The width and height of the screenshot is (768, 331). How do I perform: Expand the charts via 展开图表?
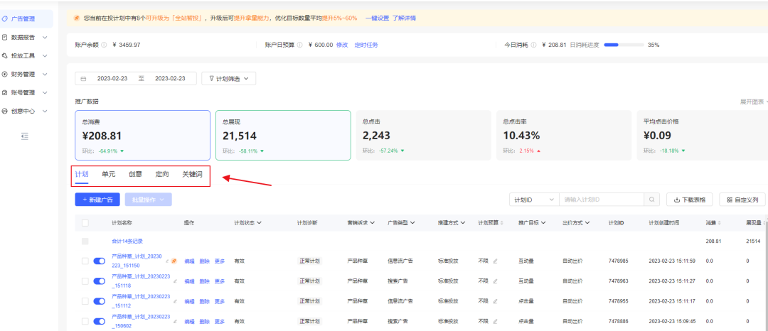click(753, 102)
